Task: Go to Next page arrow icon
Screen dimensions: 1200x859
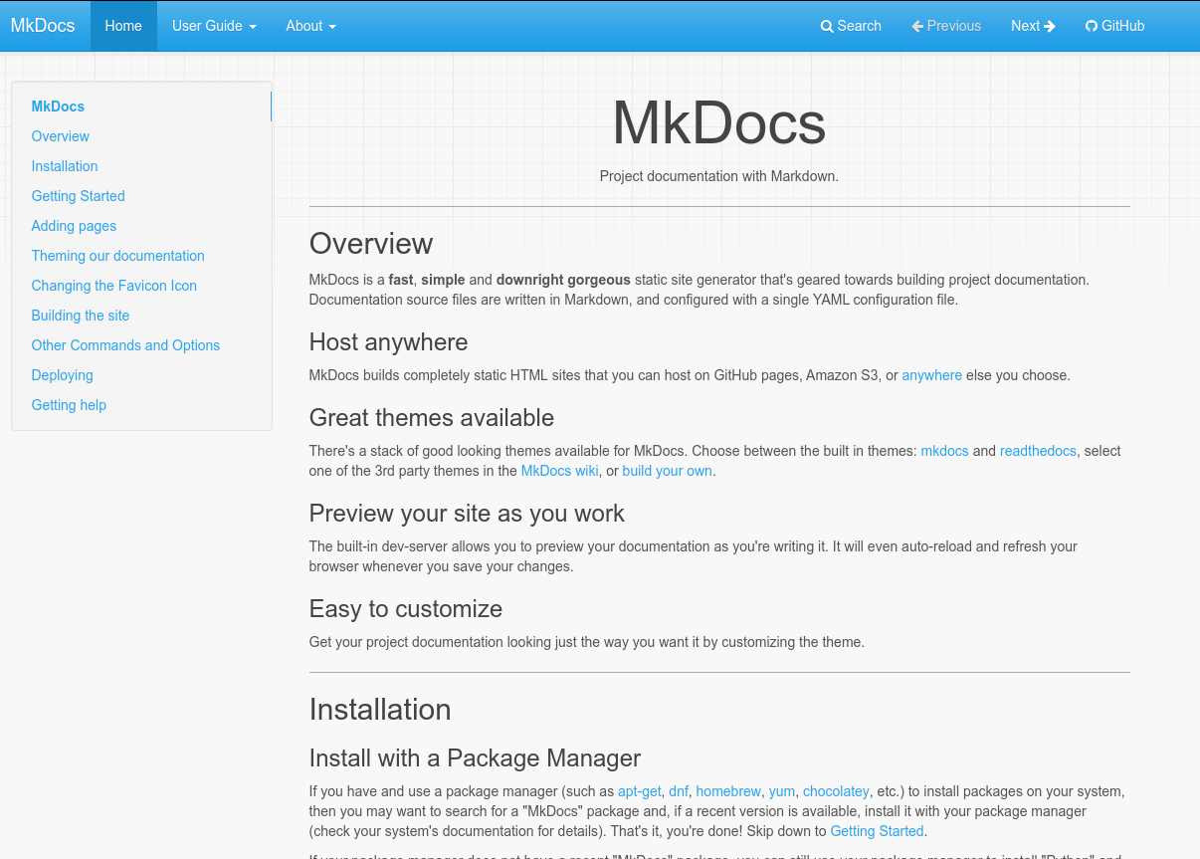Action: click(x=1050, y=27)
